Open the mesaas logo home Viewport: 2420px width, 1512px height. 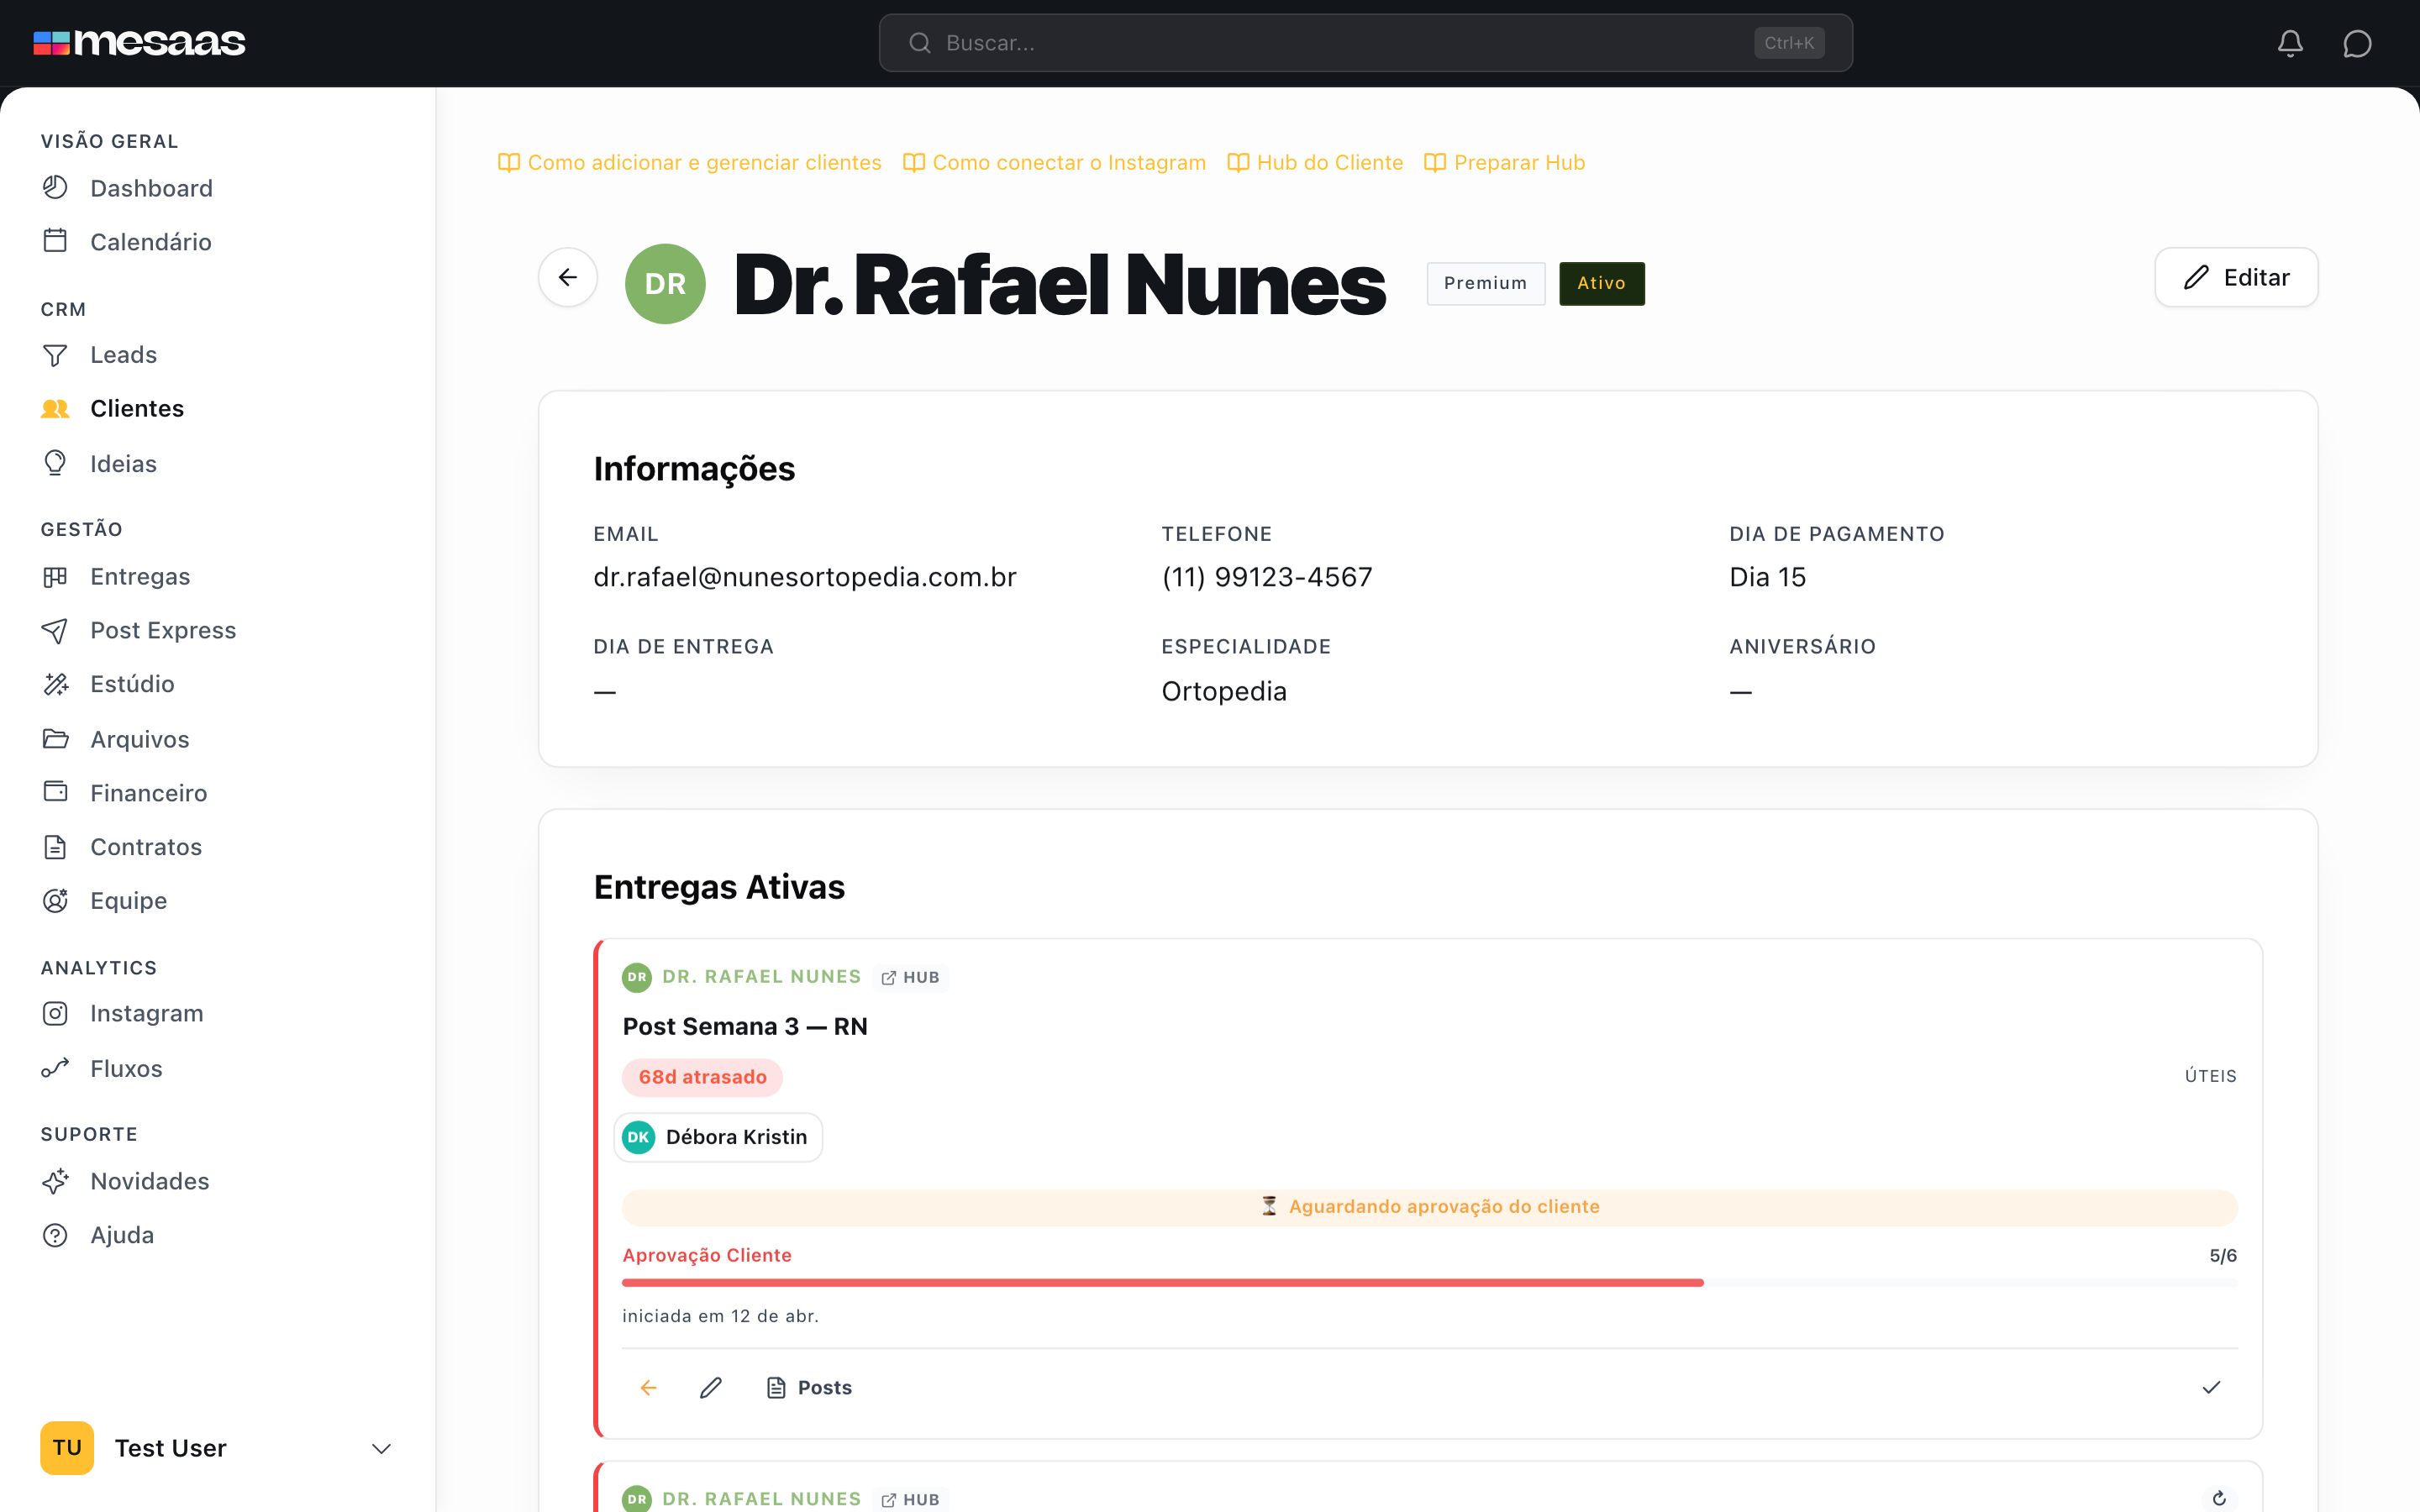click(x=139, y=42)
